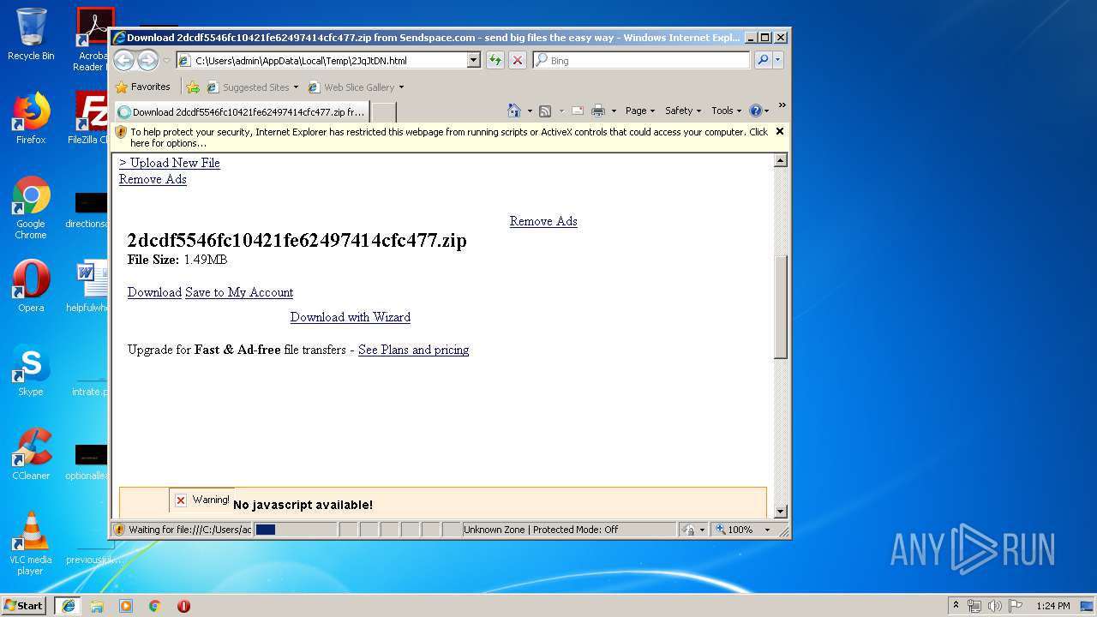The image size is (1097, 617).
Task: Click the Save to My Account link
Action: [239, 292]
